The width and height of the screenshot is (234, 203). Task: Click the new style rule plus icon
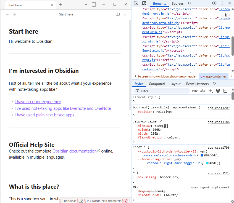tap(211, 91)
